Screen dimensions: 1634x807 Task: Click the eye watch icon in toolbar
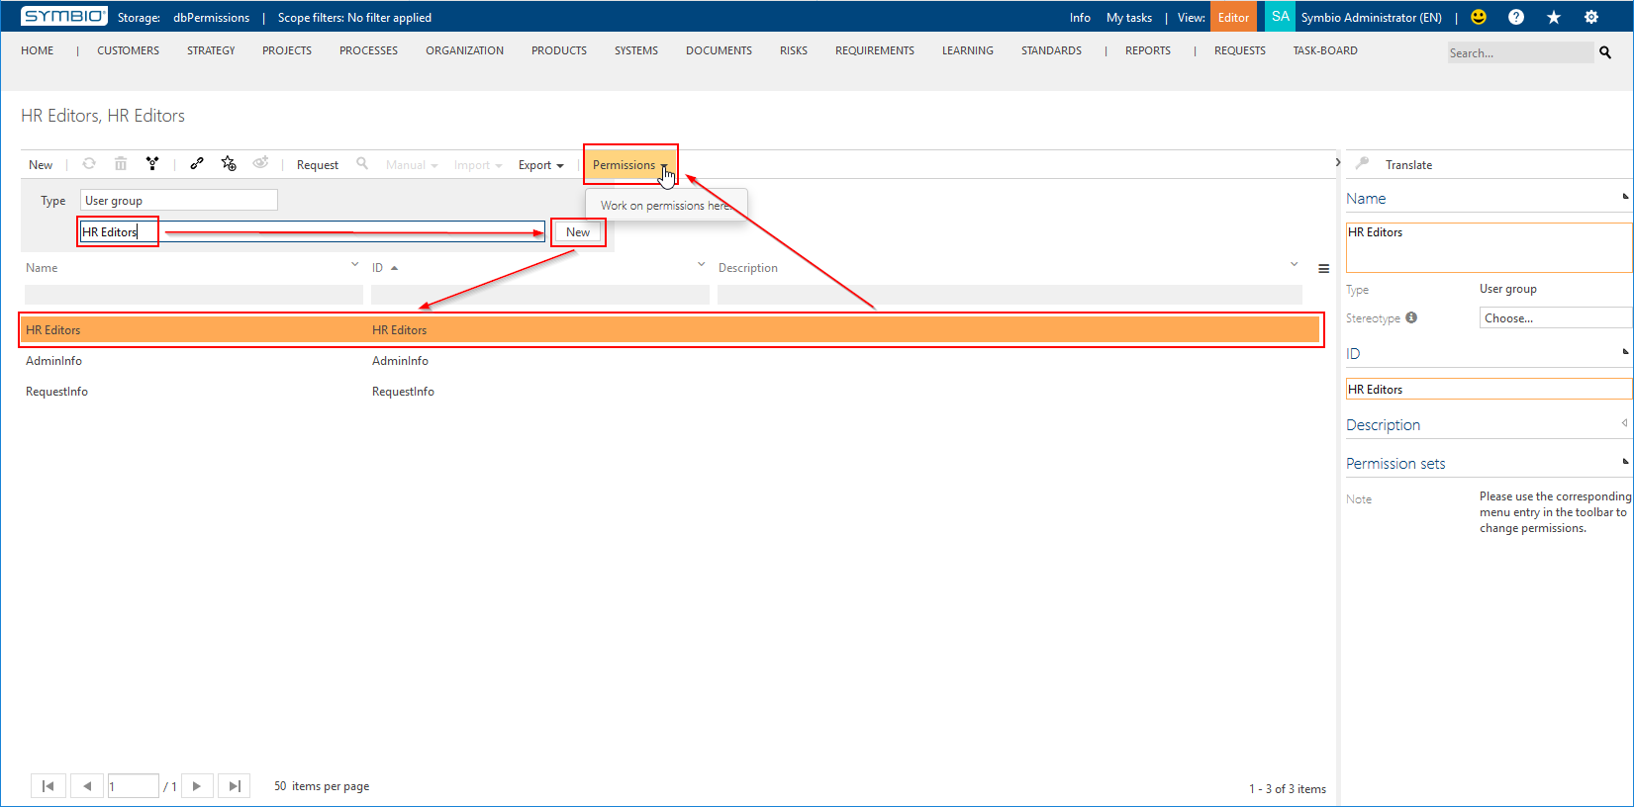[260, 163]
